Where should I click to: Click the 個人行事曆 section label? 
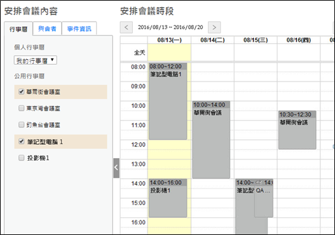coord(29,48)
